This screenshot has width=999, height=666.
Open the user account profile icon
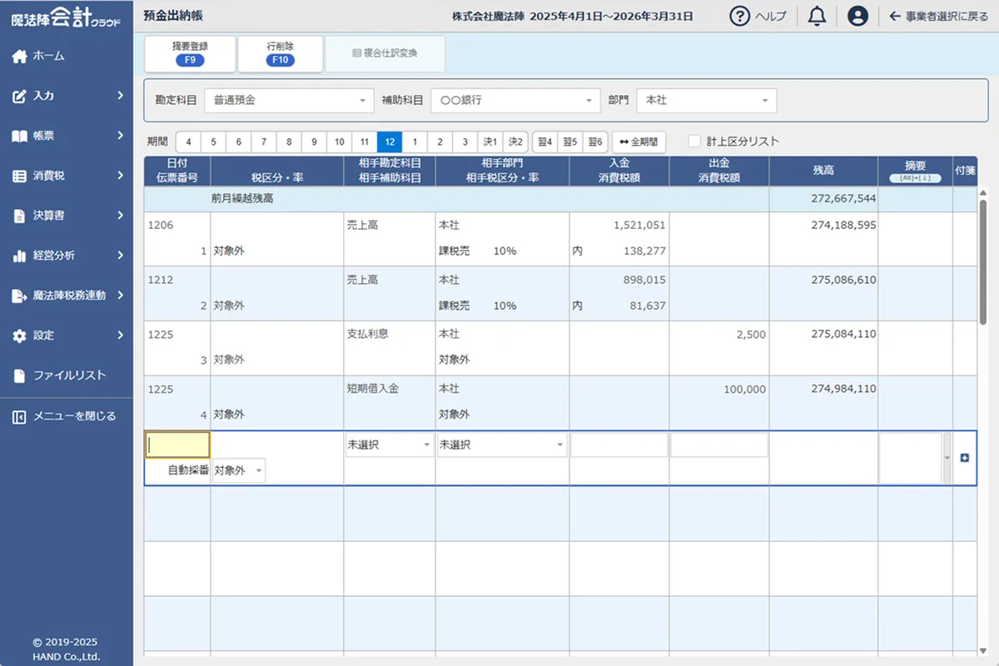(x=857, y=16)
